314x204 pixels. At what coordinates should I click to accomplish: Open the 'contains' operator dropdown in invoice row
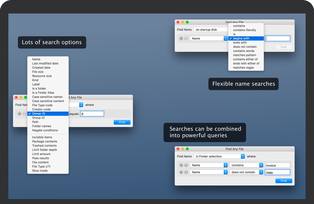pos(246,165)
